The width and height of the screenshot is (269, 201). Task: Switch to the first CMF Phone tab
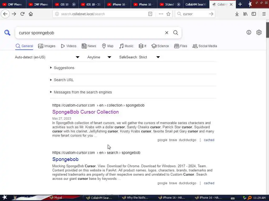point(13,4)
